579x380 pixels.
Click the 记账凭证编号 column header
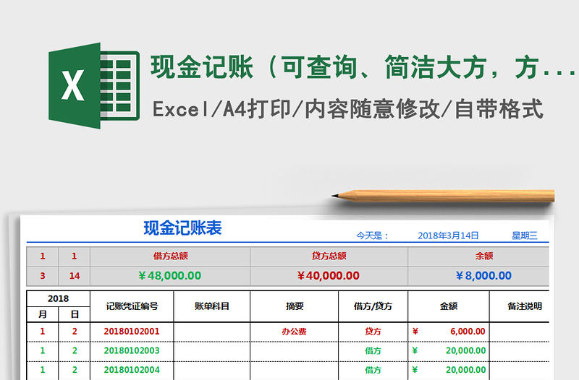[x=132, y=306]
